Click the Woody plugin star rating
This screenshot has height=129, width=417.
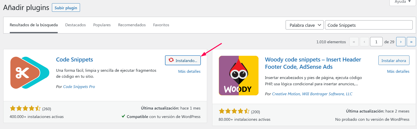[x=234, y=111]
